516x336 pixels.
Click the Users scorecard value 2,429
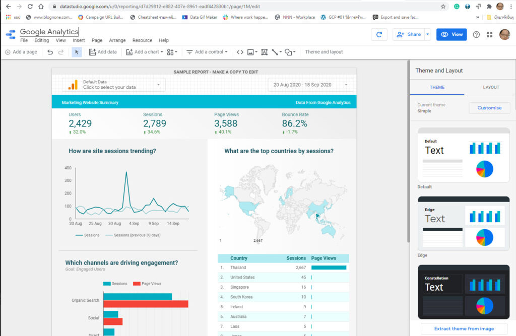coord(80,123)
